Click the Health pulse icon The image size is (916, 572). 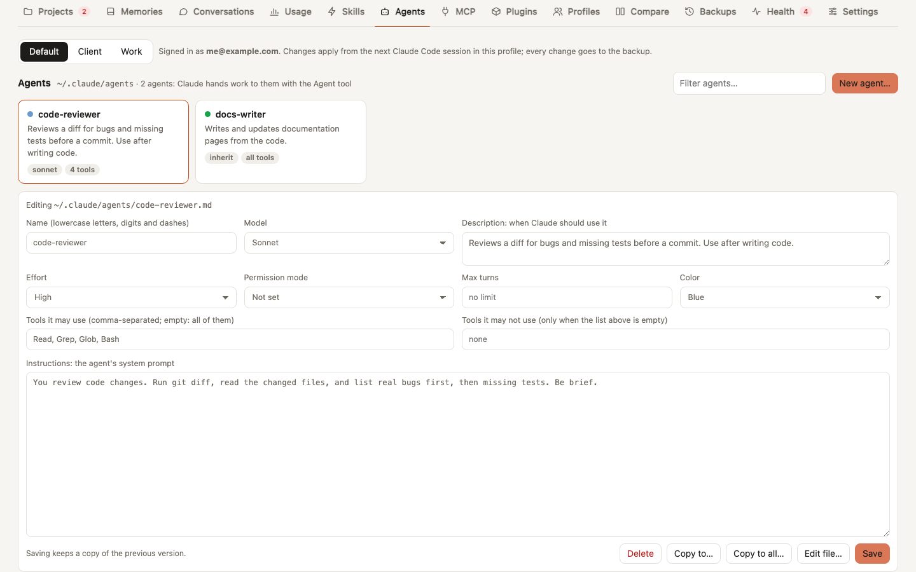[x=756, y=11]
